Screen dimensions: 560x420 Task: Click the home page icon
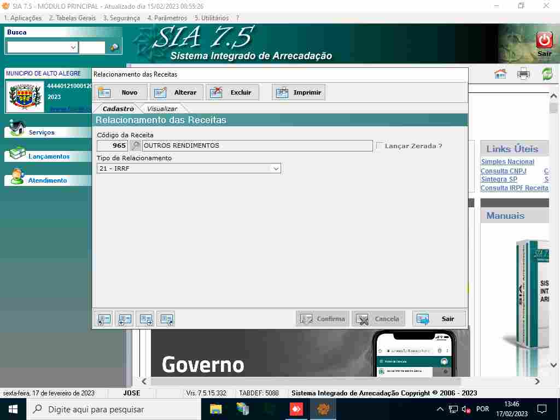click(x=500, y=74)
